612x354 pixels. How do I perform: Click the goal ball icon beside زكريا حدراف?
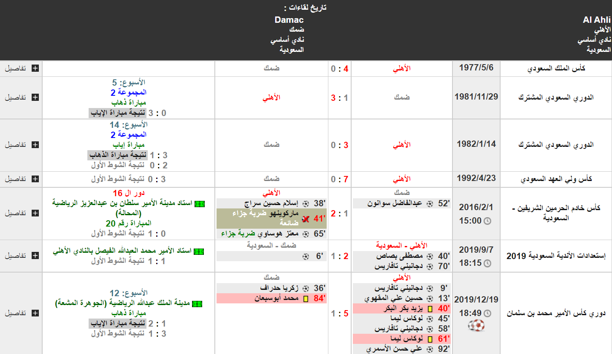tap(306, 289)
